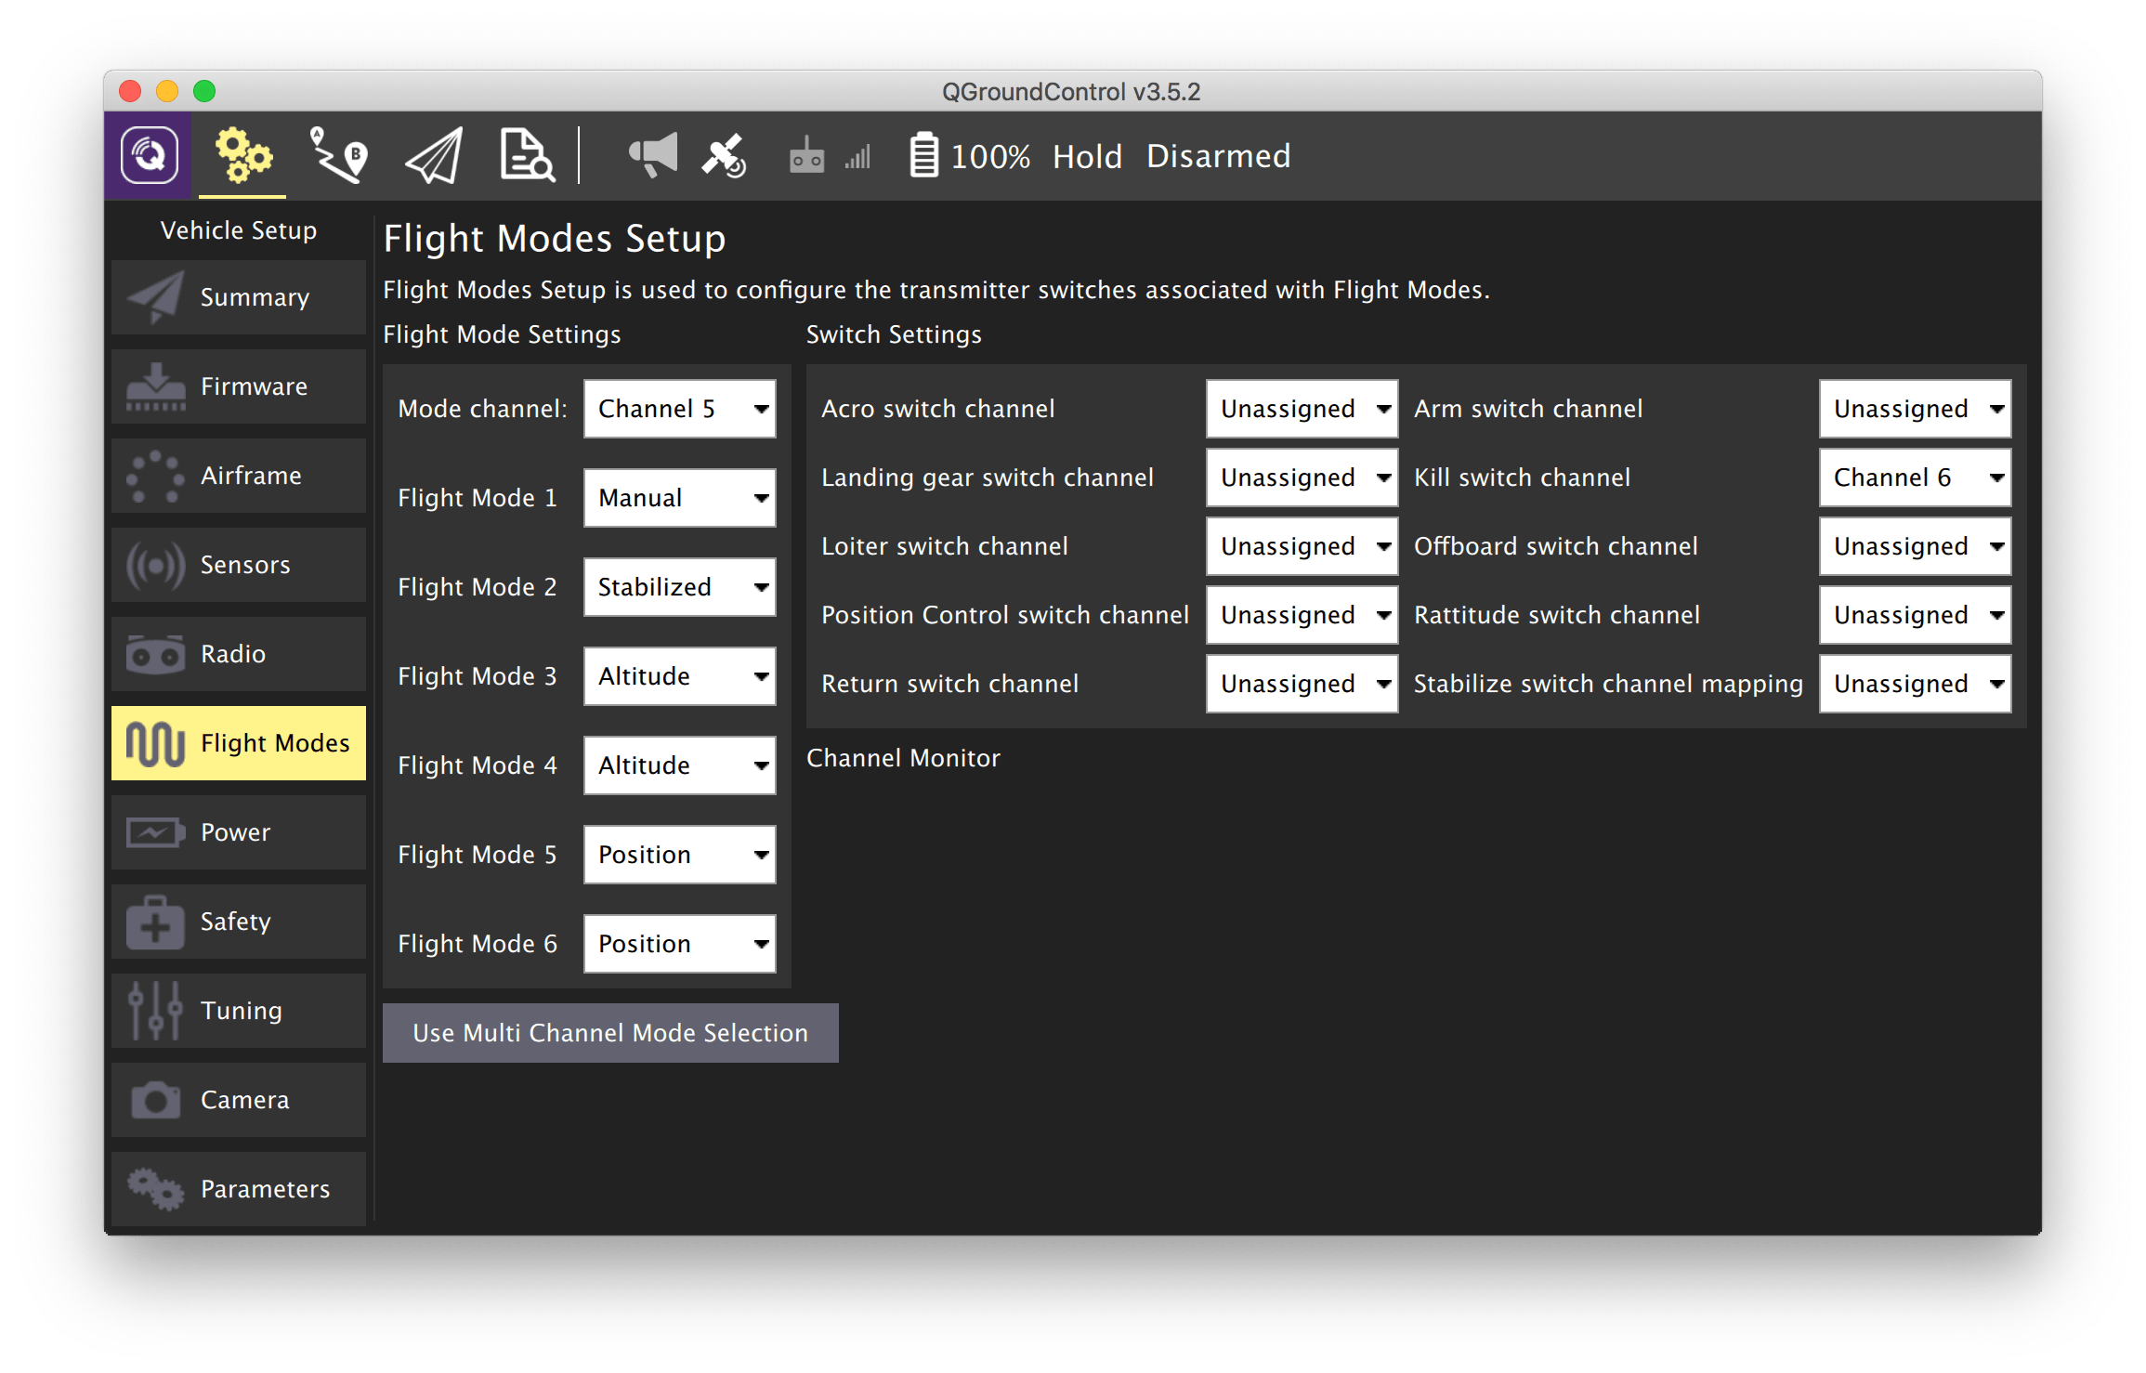Viewport: 2146px width, 1373px height.
Task: Show RC radio signal strength icon
Action: 806,156
